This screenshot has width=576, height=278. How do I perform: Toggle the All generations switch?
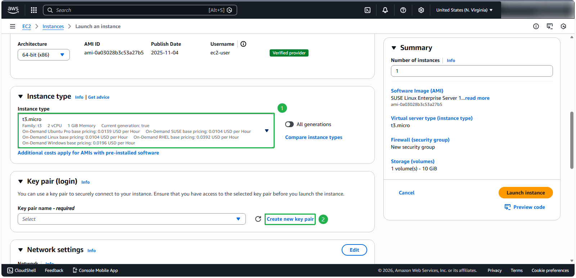coord(289,124)
